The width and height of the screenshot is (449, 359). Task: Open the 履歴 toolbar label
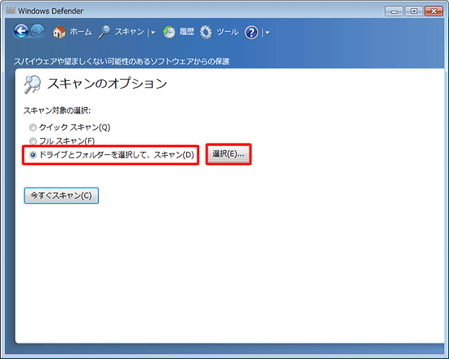coord(187,32)
